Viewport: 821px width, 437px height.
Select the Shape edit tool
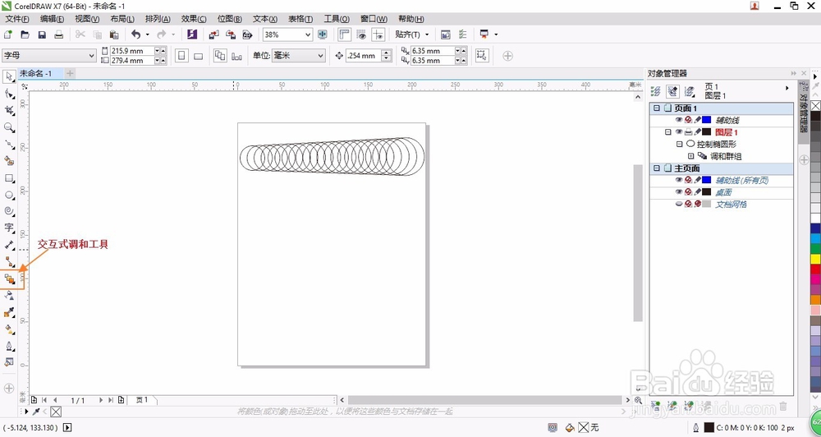click(9, 94)
